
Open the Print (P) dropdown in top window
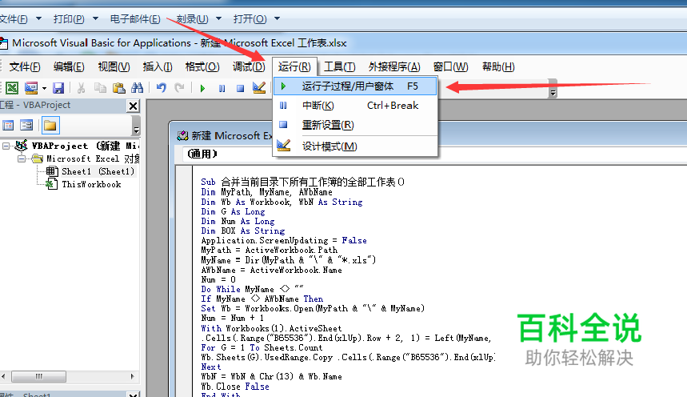coord(76,19)
